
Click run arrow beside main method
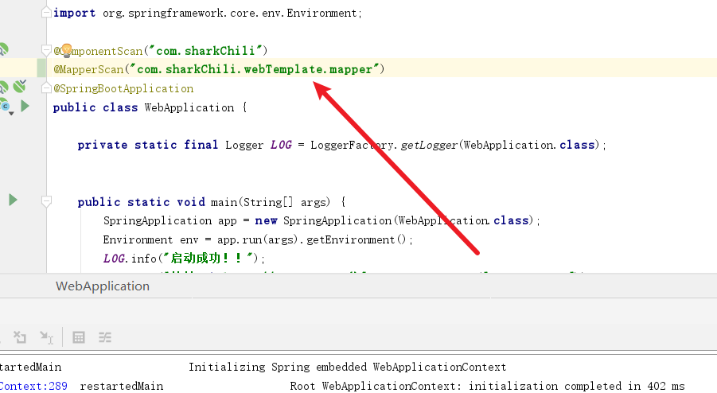point(13,200)
